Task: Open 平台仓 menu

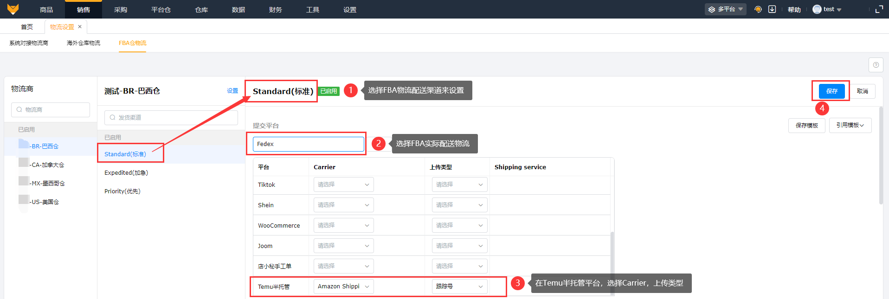Action: tap(161, 9)
